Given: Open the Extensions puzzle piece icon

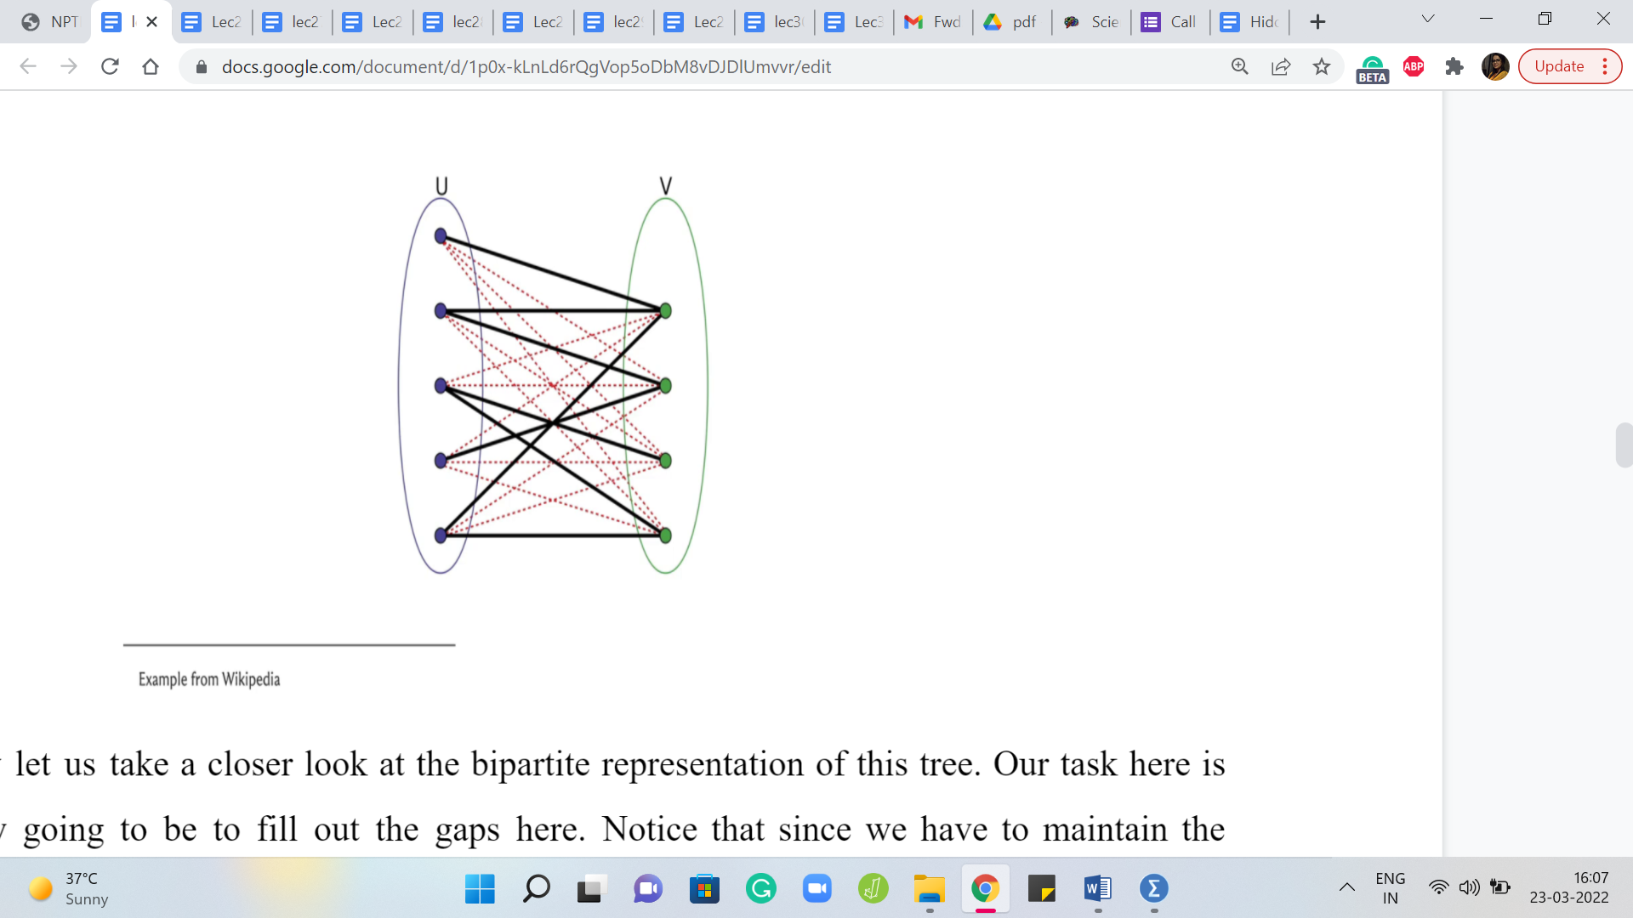Looking at the screenshot, I should click(1454, 66).
